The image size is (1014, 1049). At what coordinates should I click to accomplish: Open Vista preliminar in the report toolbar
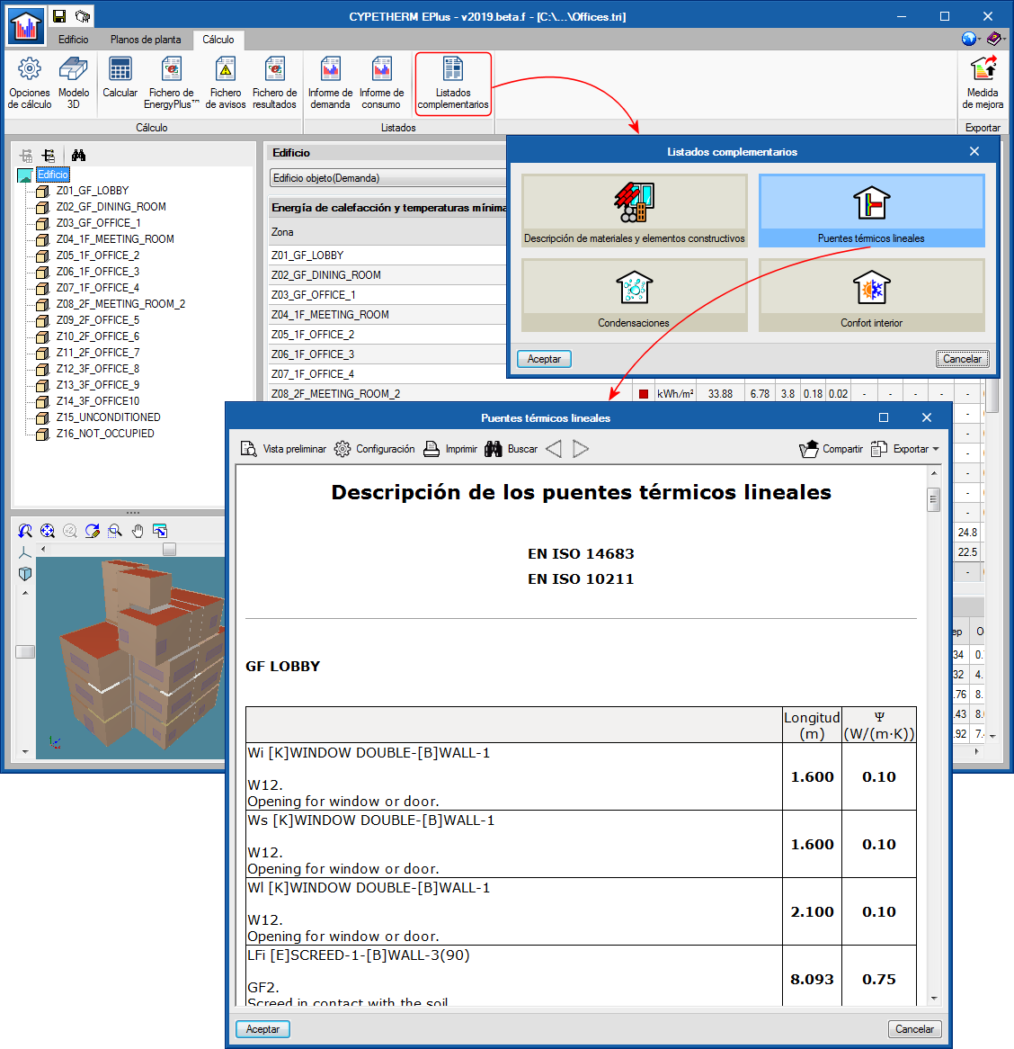(283, 449)
